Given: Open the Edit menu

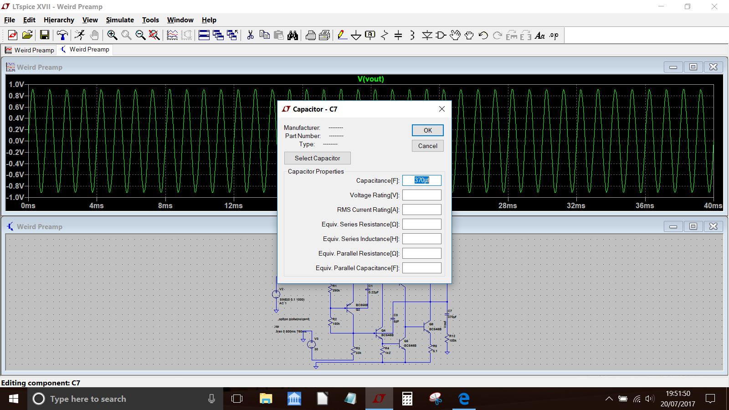Looking at the screenshot, I should [x=29, y=20].
